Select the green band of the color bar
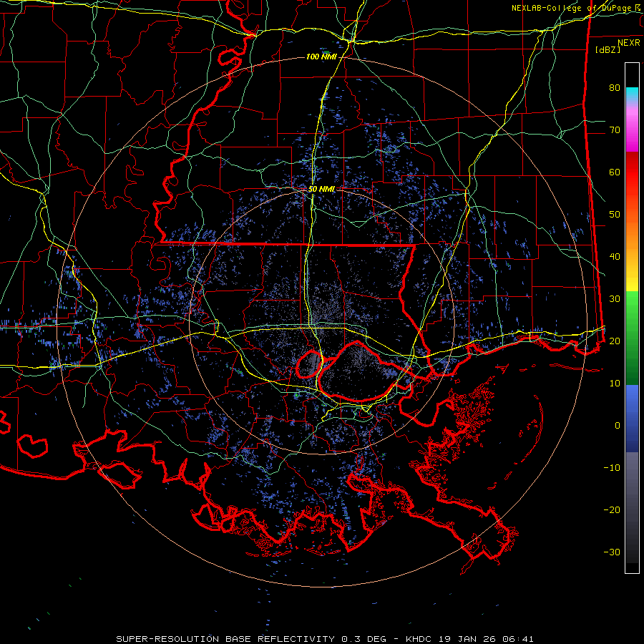This screenshot has width=644, height=644. (632, 338)
